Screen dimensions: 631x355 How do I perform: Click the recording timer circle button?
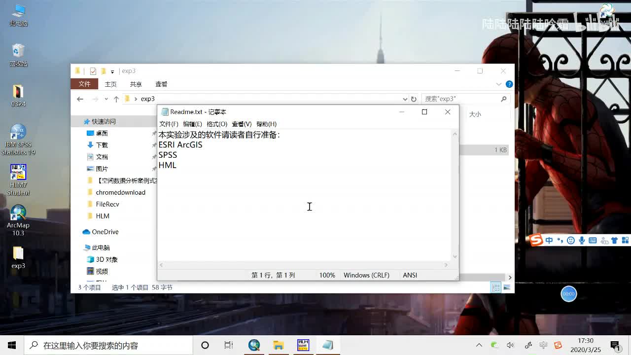568,294
